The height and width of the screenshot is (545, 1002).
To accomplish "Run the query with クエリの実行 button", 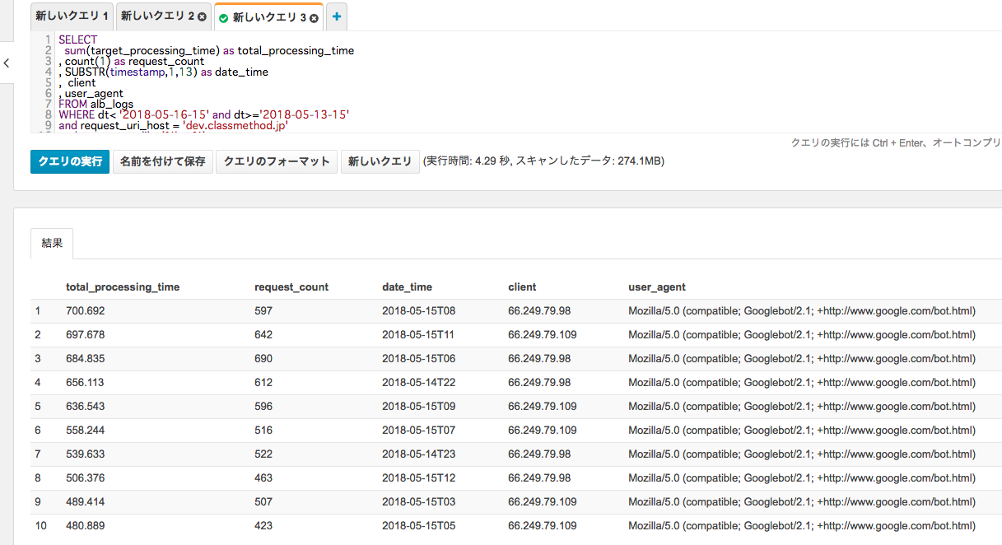I will tap(69, 161).
